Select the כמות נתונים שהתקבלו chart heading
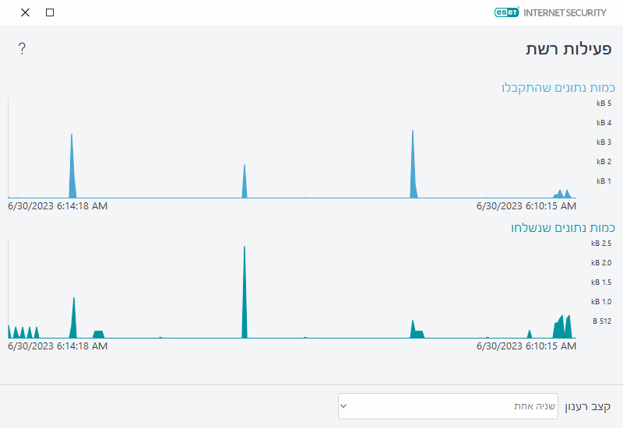This screenshot has width=623, height=428. click(x=558, y=88)
